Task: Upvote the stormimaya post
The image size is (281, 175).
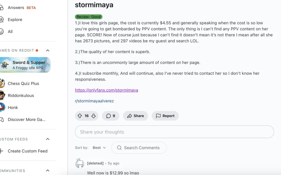Action: 80,116
